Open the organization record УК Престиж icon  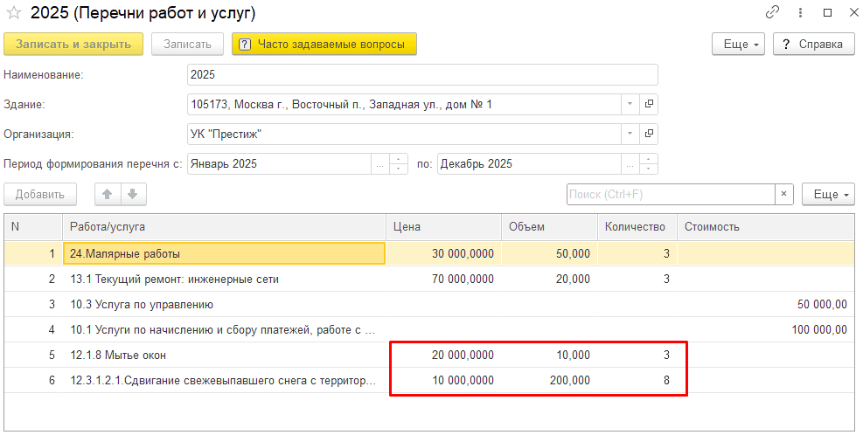pyautogui.click(x=649, y=135)
